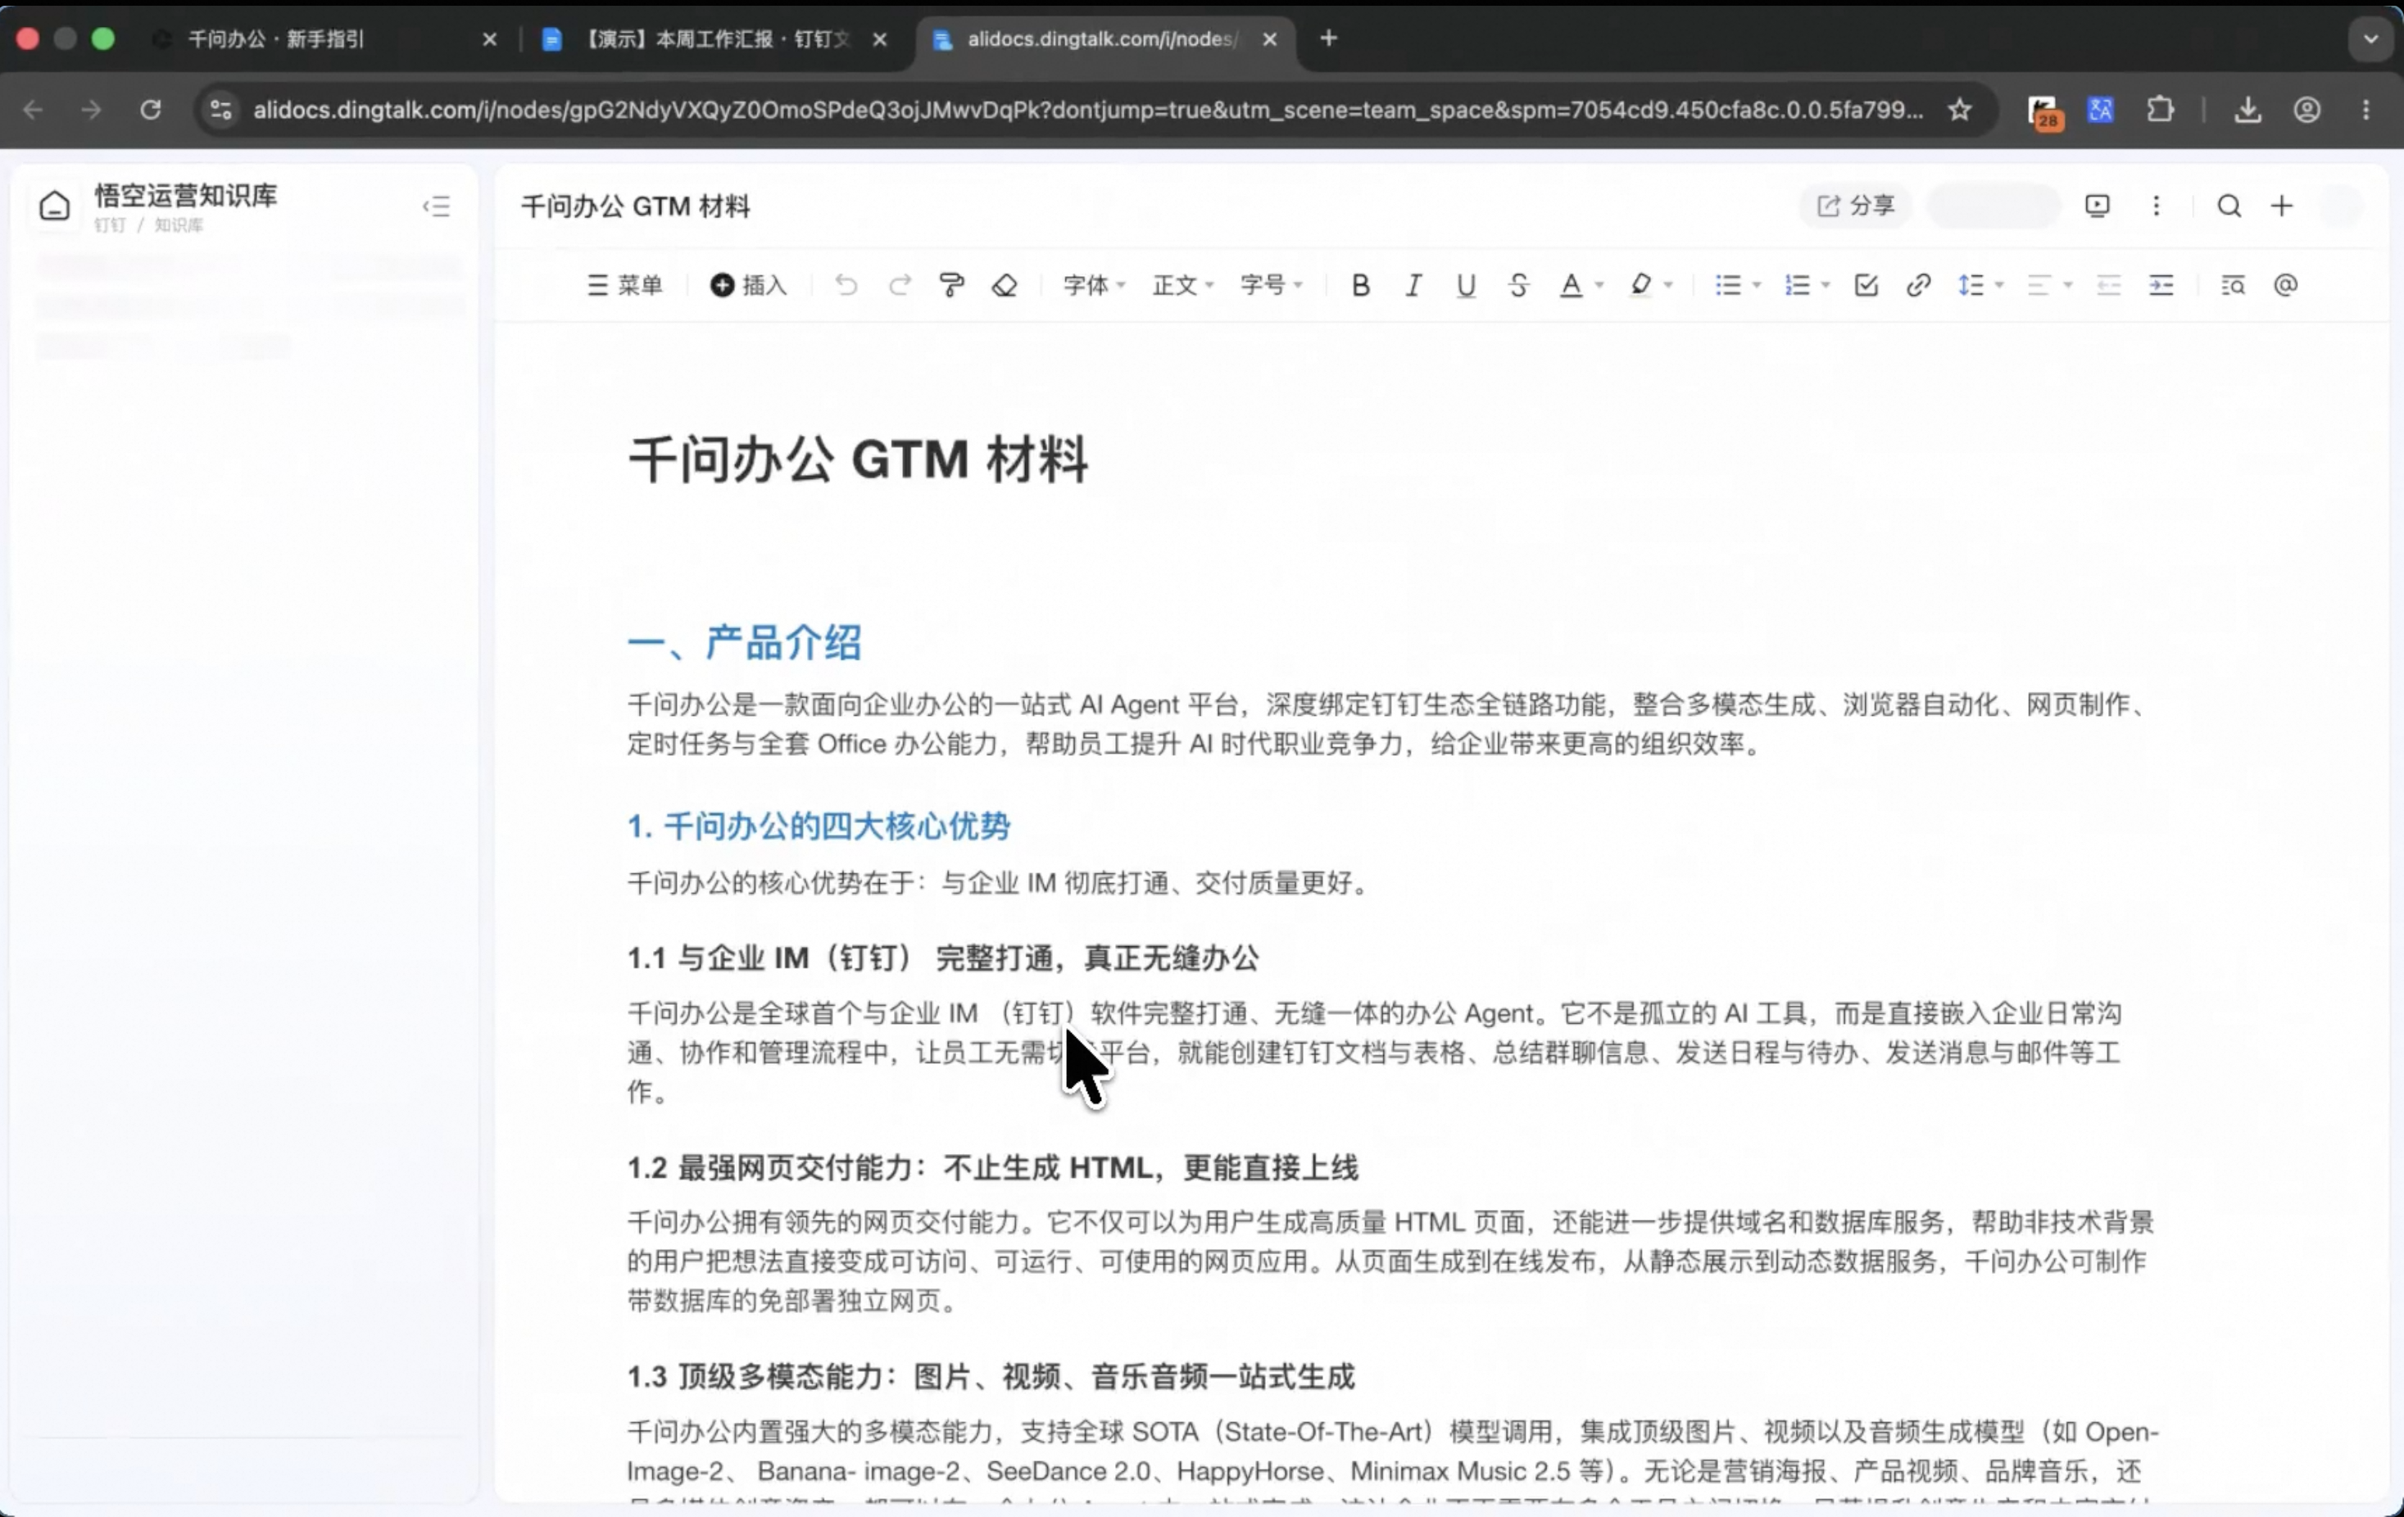The height and width of the screenshot is (1517, 2404).
Task: Close the 【演示】本周工作汇报 tab
Action: 879,39
